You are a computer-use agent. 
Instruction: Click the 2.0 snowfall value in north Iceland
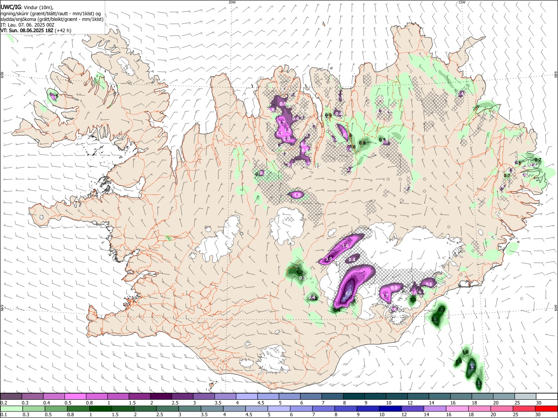click(287, 138)
